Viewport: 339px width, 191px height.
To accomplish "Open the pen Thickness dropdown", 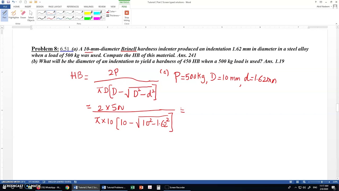I will coord(113,15).
